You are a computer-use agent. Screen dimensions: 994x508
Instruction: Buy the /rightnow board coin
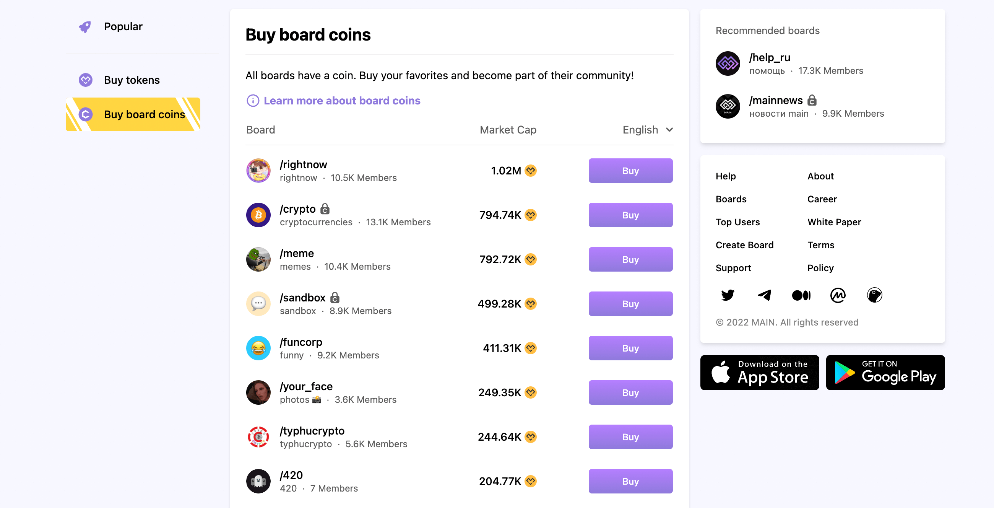(x=630, y=171)
